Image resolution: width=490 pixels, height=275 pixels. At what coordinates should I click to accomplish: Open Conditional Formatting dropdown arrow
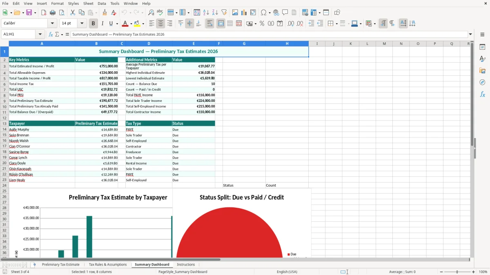374,24
